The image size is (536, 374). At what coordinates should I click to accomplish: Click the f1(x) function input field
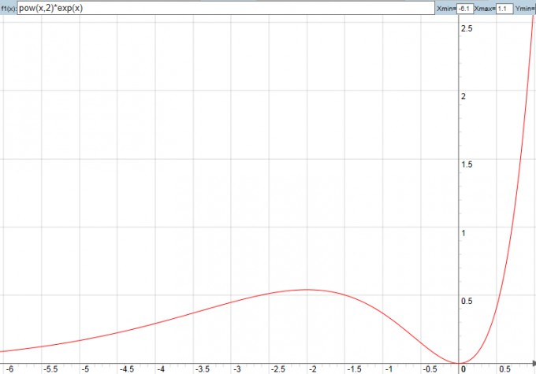pyautogui.click(x=225, y=8)
